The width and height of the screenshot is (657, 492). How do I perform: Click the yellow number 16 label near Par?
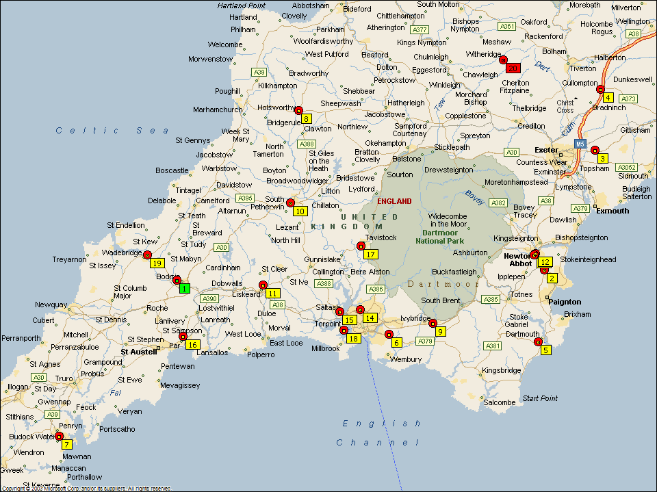[x=193, y=345]
